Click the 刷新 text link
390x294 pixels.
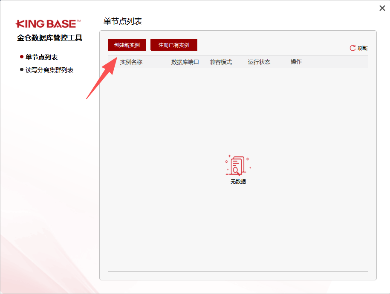click(362, 48)
